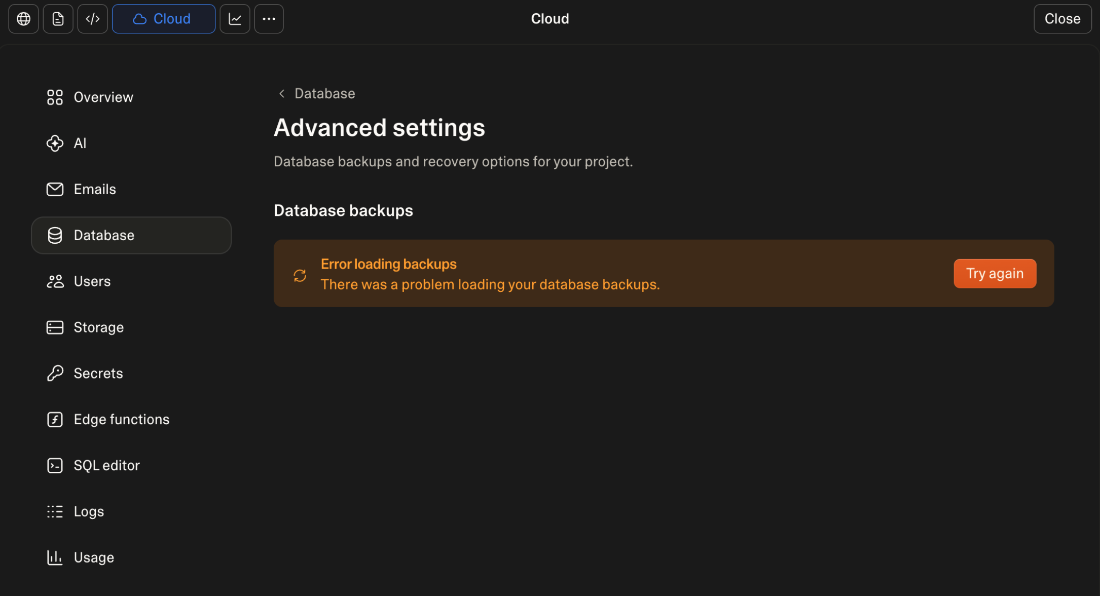
Task: Click the Cloud title at the top center
Action: [x=550, y=19]
